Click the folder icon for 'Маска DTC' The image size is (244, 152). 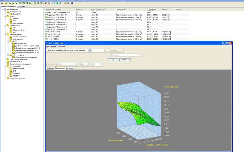(11, 14)
